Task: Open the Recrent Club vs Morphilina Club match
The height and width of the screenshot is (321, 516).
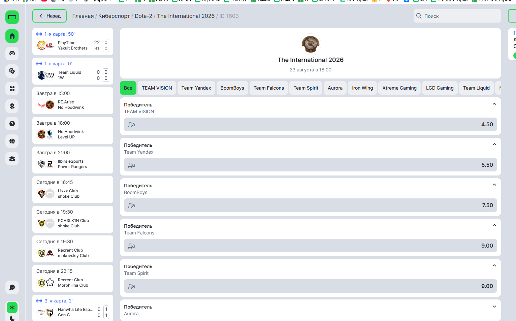Action: coord(73,279)
